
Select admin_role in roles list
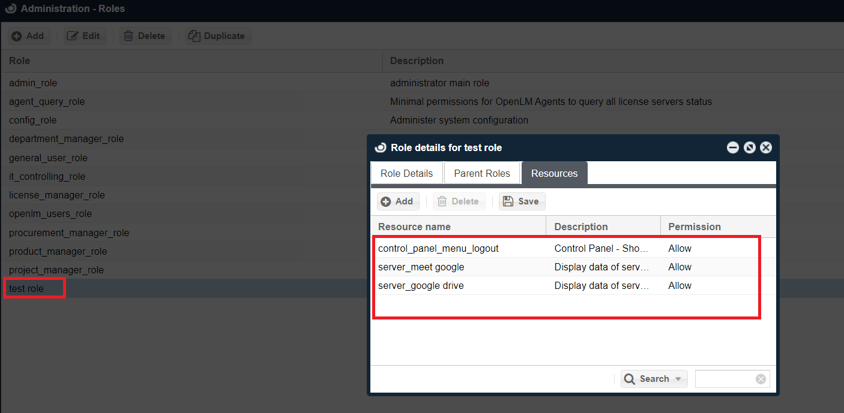tap(33, 83)
